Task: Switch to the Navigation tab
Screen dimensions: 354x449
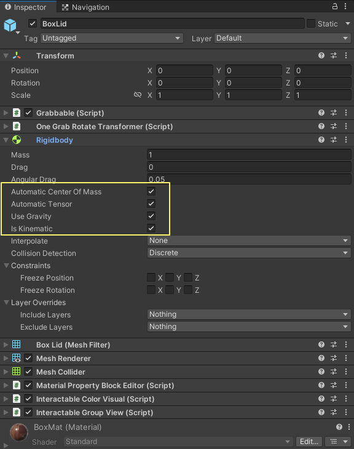Action: tap(86, 7)
